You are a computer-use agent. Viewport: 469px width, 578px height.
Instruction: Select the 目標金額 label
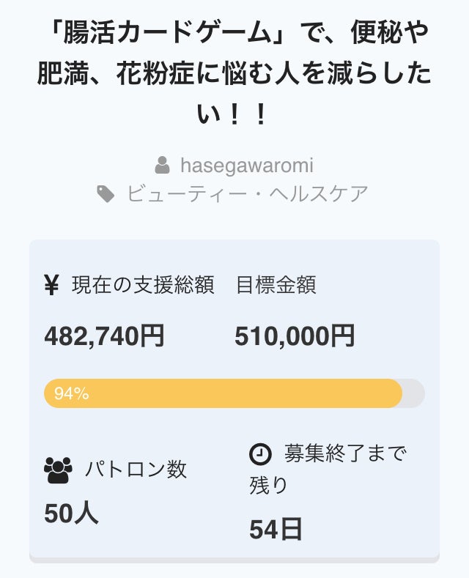276,286
